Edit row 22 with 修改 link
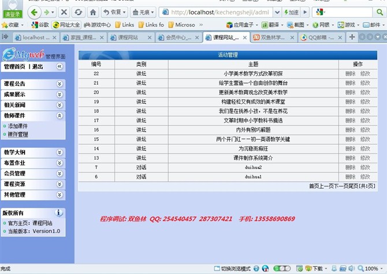The image size is (387, 274). click(x=365, y=73)
